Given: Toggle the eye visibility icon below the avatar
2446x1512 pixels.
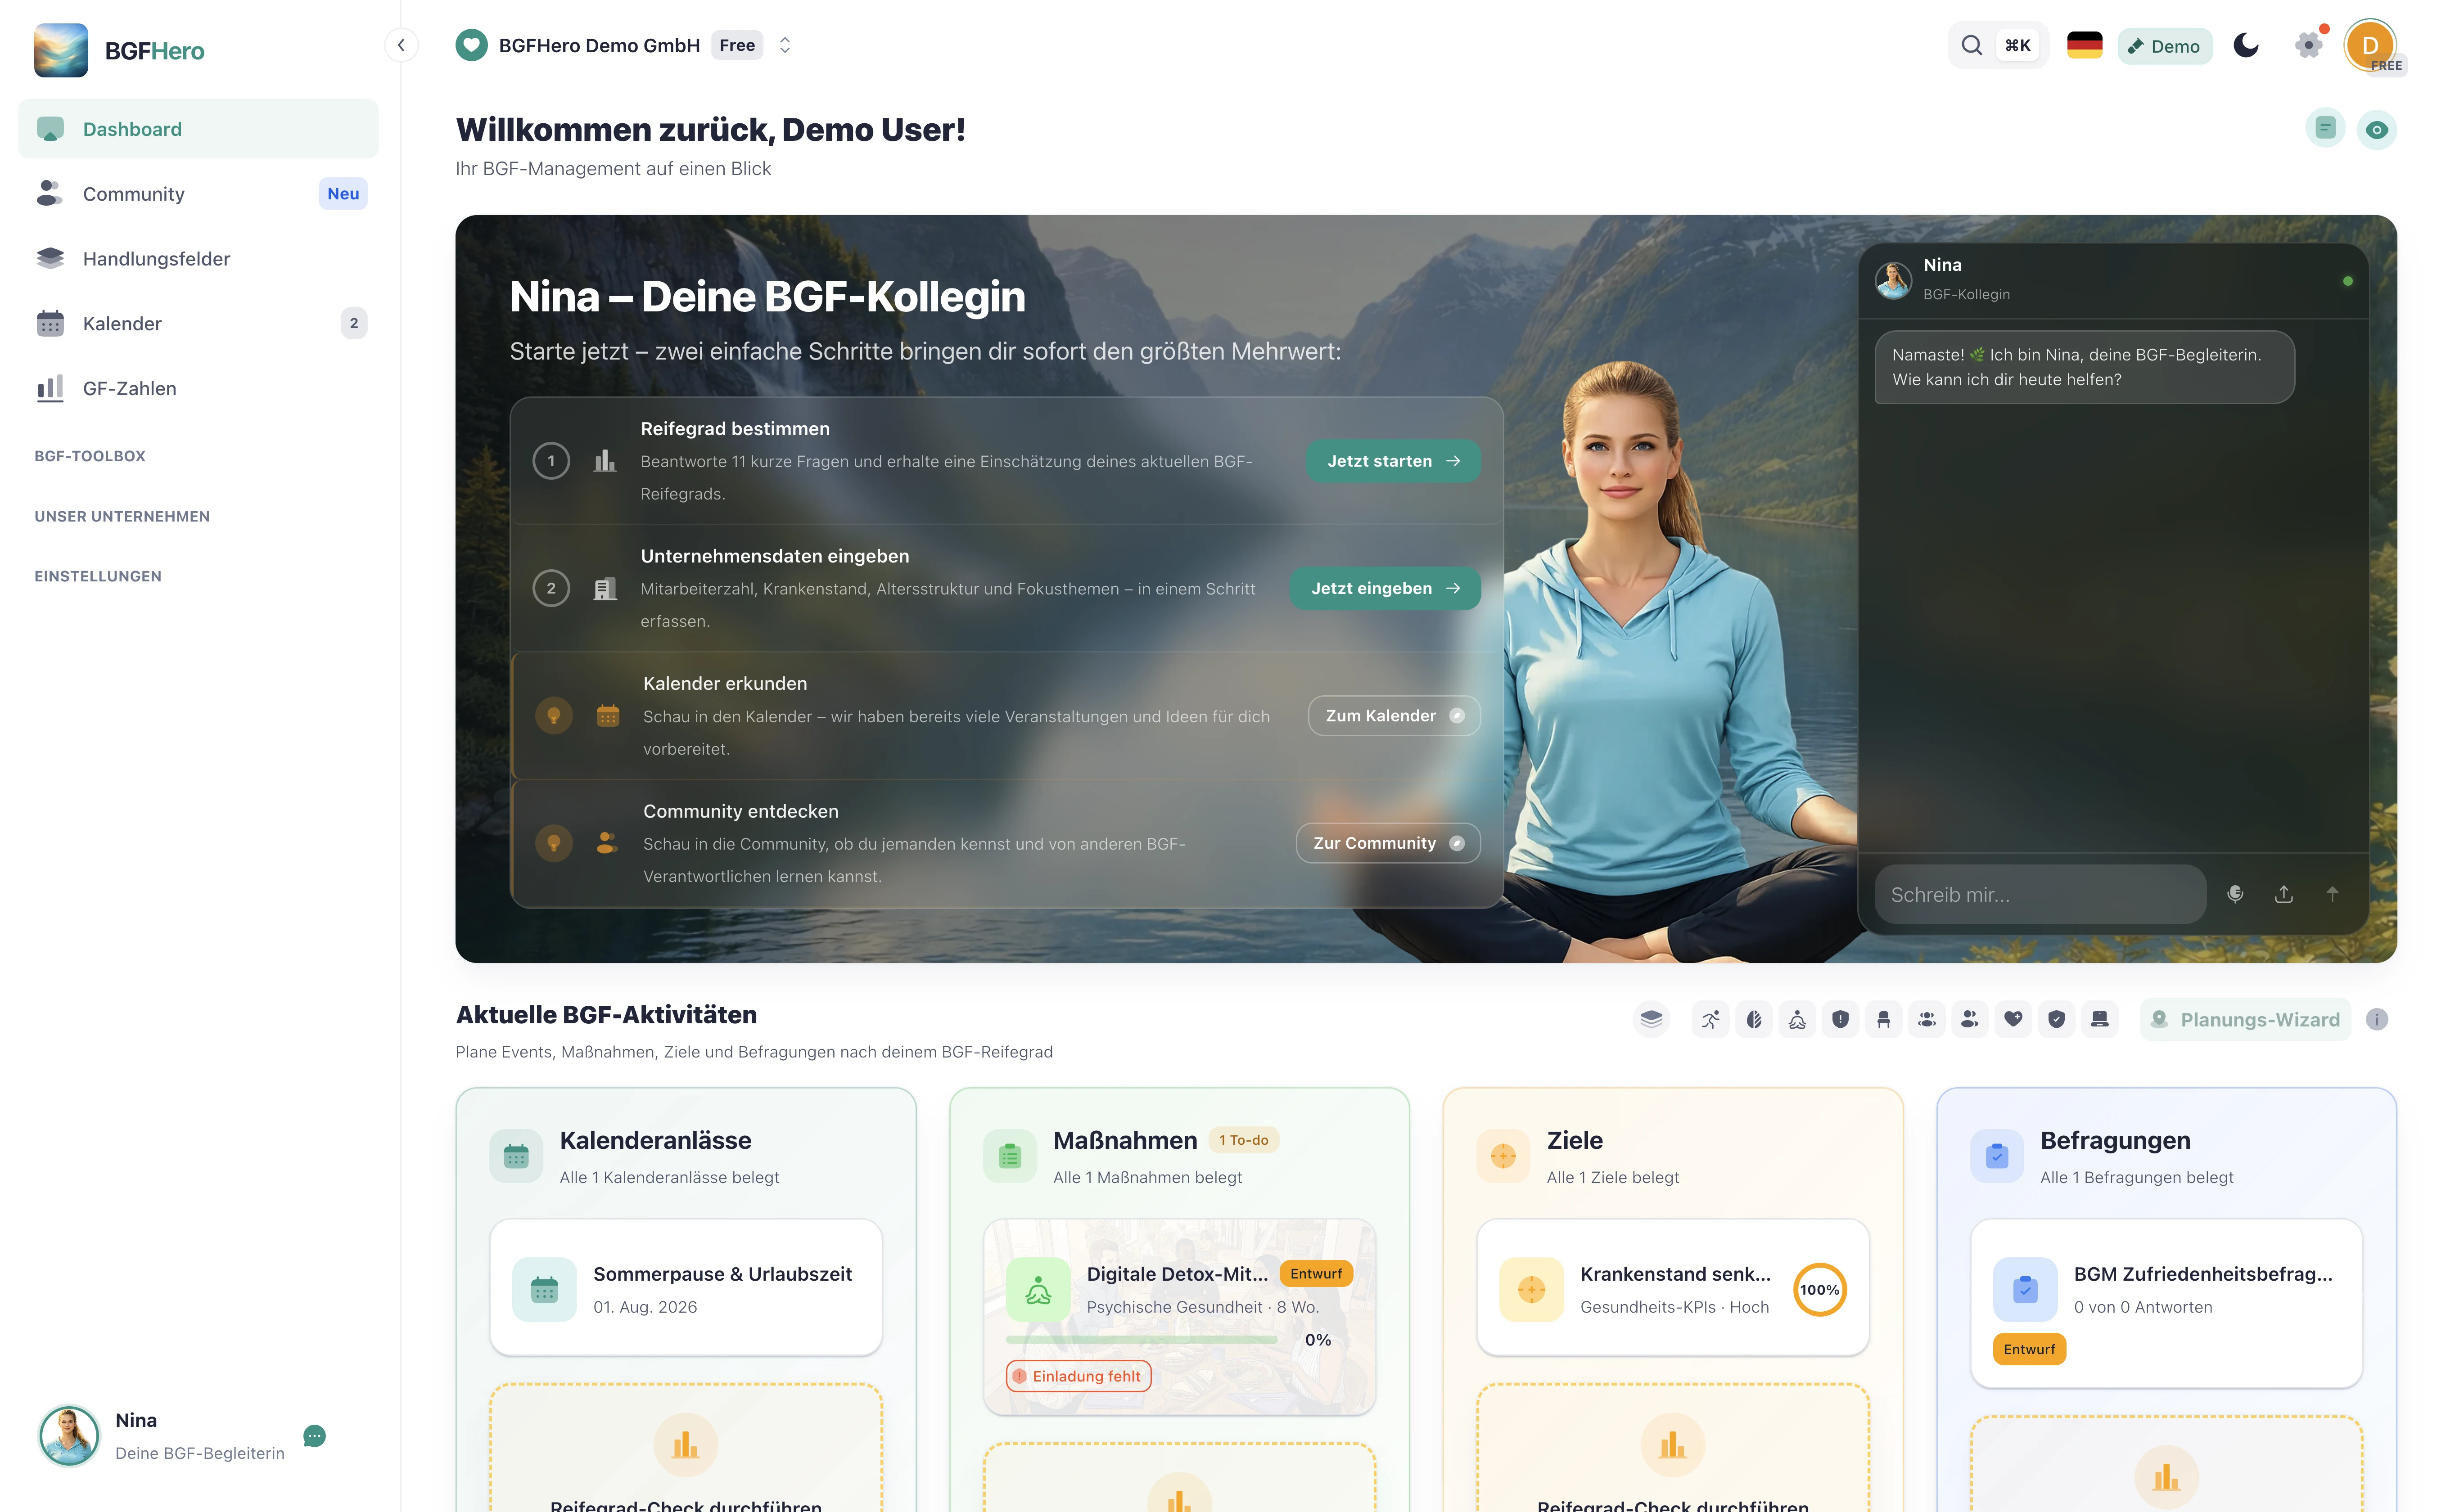Looking at the screenshot, I should [x=2377, y=128].
